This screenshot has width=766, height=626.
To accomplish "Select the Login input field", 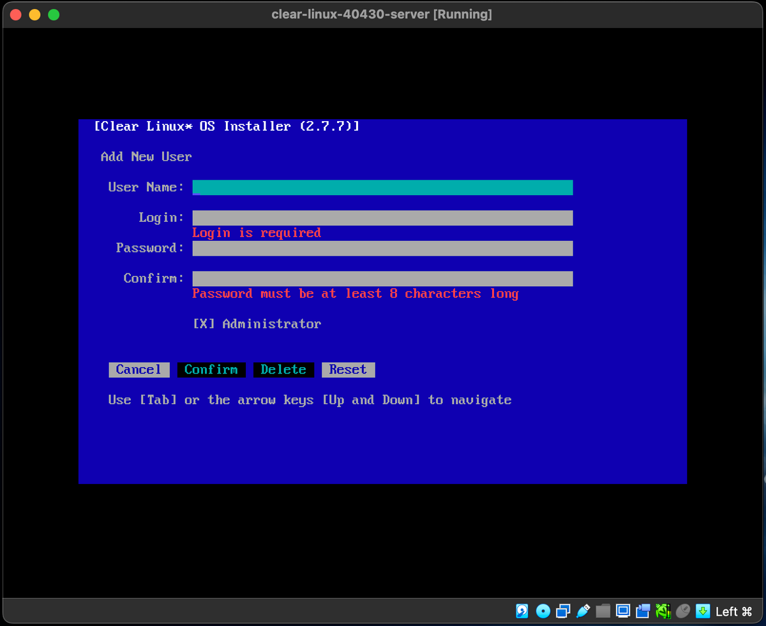I will 382,217.
